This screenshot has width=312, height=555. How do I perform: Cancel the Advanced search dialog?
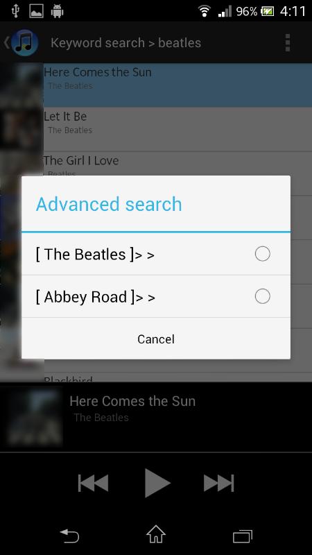coord(156,339)
